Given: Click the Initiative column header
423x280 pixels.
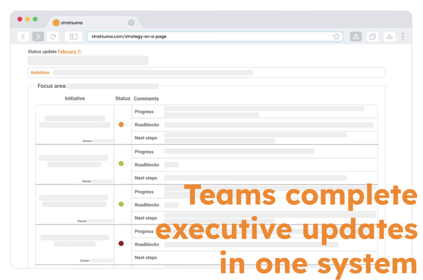Looking at the screenshot, I should (x=75, y=98).
